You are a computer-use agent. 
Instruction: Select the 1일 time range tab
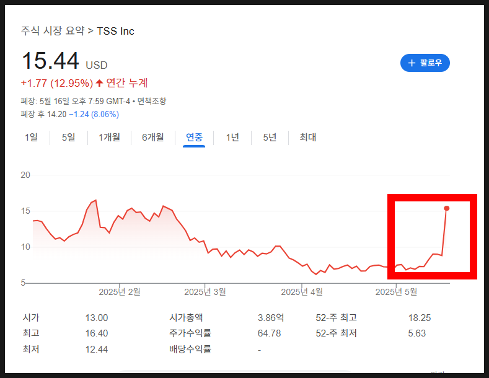tap(31, 137)
